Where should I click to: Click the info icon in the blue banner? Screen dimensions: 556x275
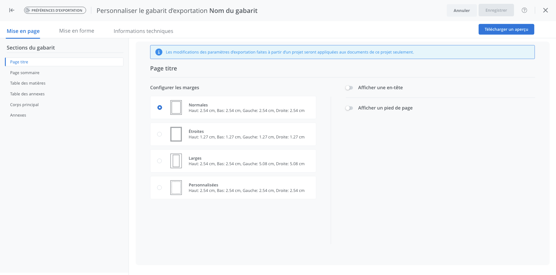click(159, 52)
